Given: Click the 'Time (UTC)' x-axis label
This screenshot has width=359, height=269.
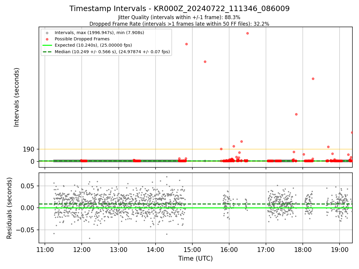Looking at the screenshot, I should tap(195, 259).
